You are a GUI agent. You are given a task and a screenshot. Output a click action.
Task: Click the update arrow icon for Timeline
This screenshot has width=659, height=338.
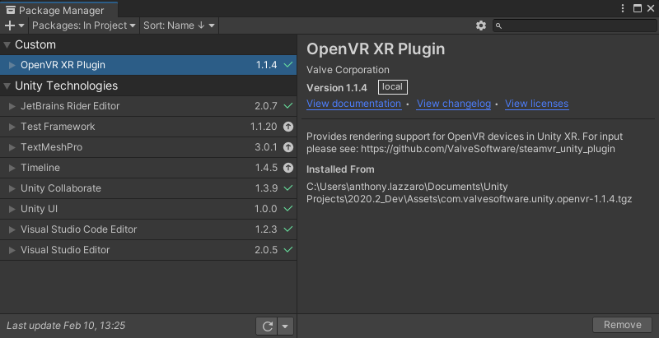pyautogui.click(x=287, y=168)
